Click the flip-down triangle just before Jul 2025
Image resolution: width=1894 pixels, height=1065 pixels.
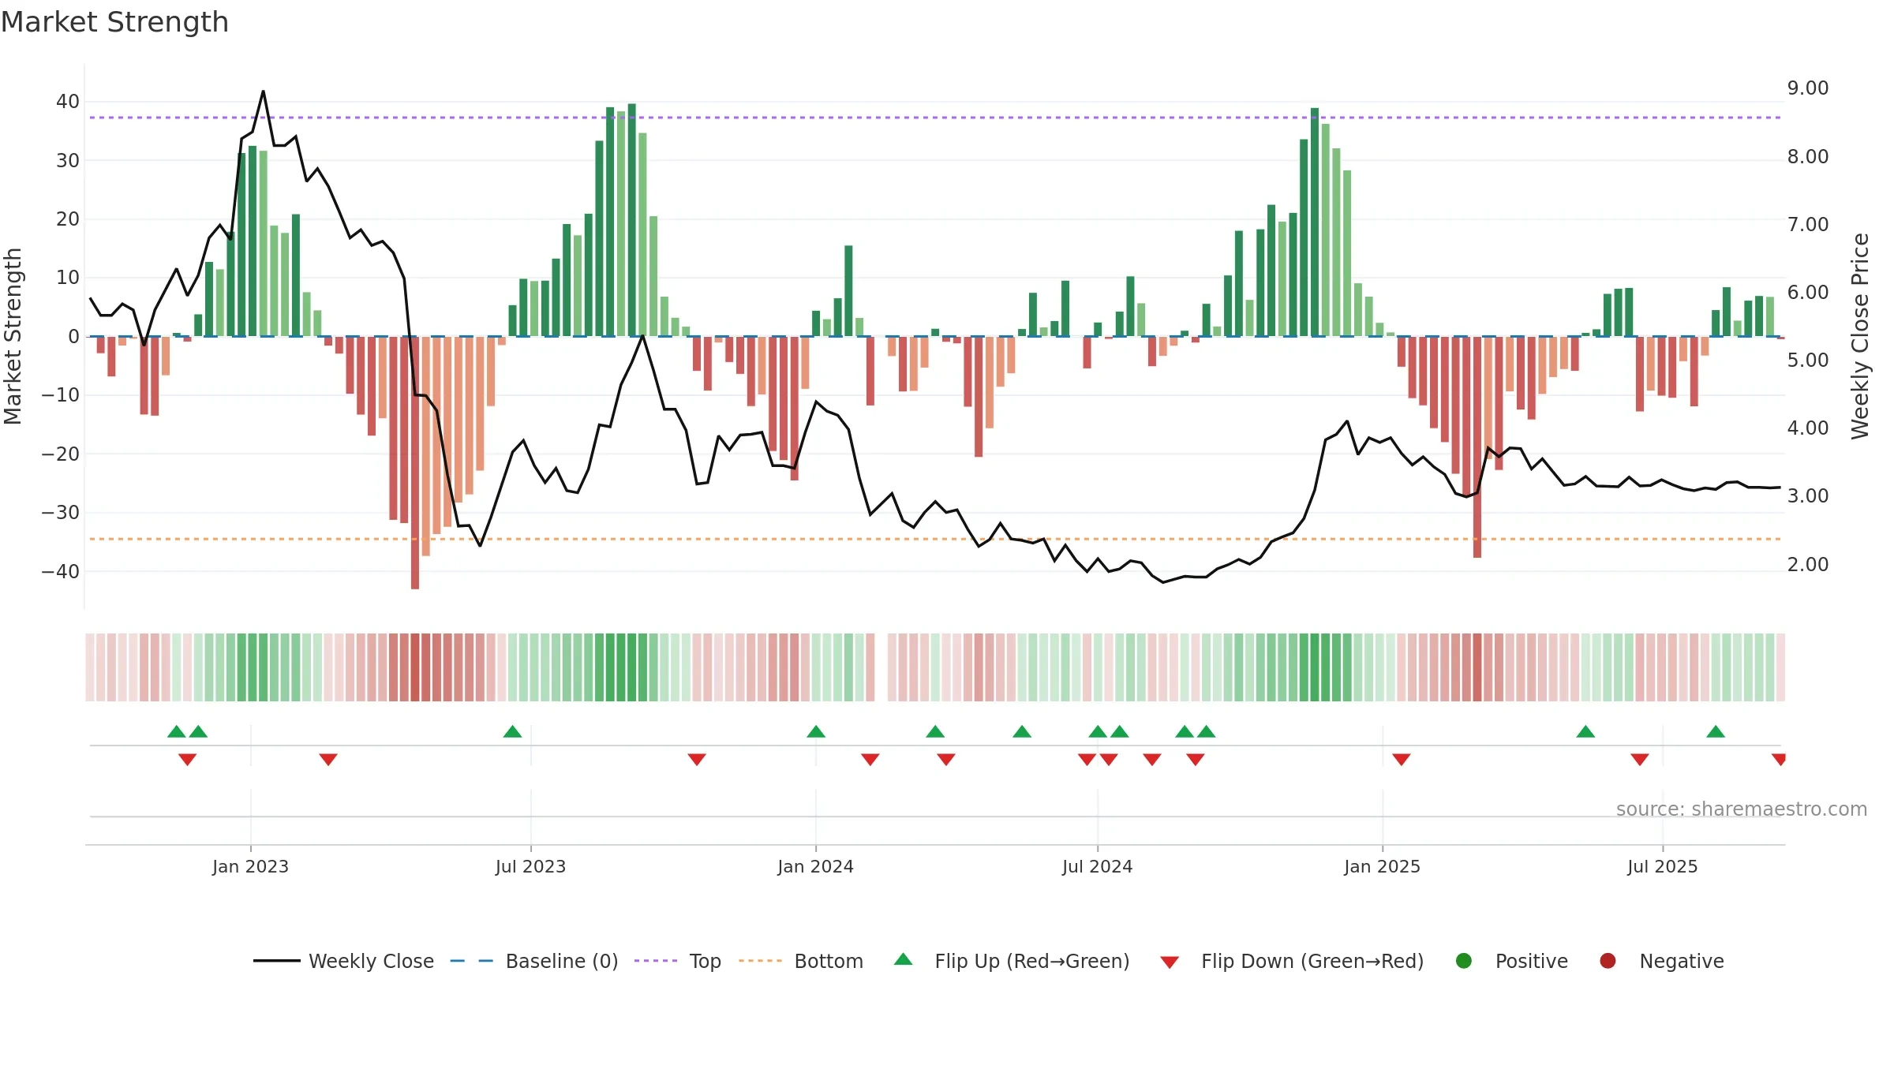pyautogui.click(x=1640, y=759)
